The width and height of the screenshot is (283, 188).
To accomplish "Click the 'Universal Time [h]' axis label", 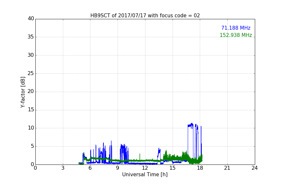I will [145, 175].
